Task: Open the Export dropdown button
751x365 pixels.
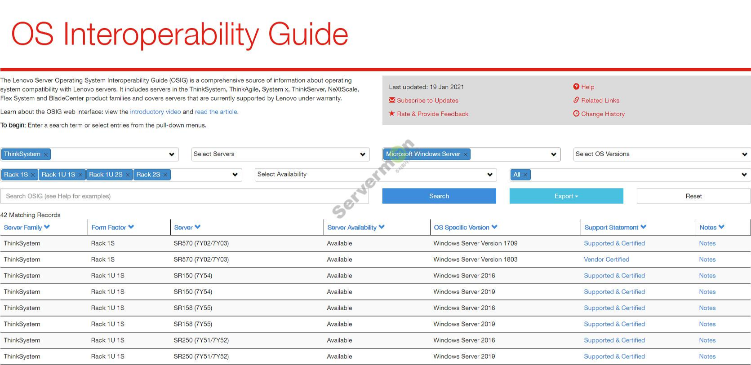Action: click(x=566, y=196)
